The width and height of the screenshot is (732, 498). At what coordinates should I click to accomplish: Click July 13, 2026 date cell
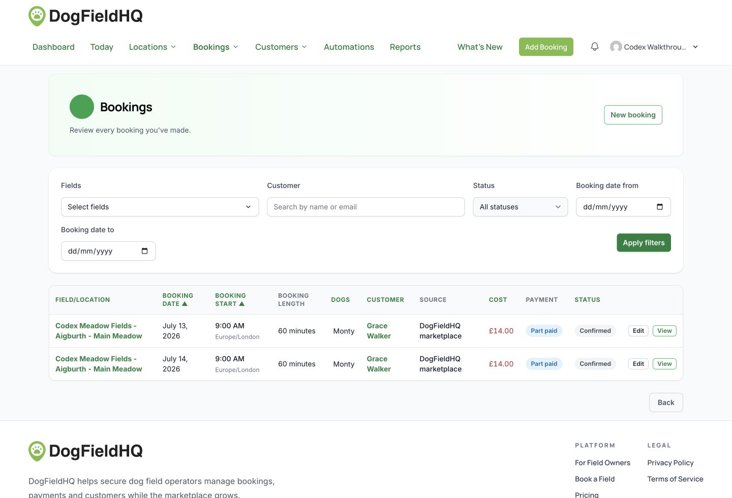(175, 331)
